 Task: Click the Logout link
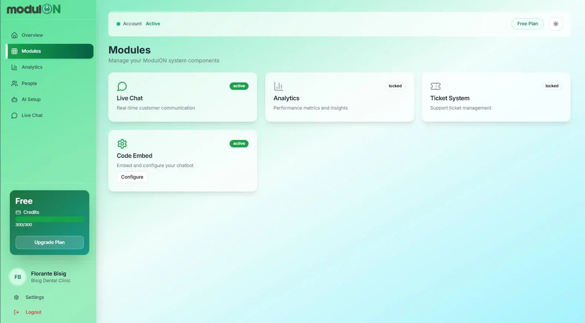[33, 312]
